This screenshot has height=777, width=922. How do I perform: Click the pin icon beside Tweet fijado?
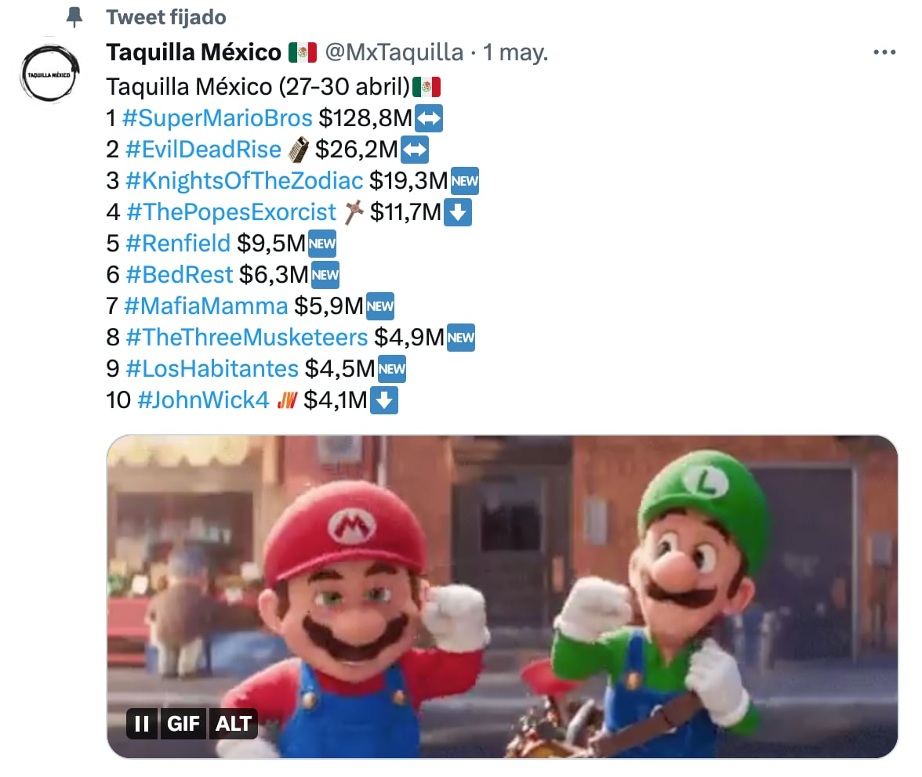click(x=75, y=17)
